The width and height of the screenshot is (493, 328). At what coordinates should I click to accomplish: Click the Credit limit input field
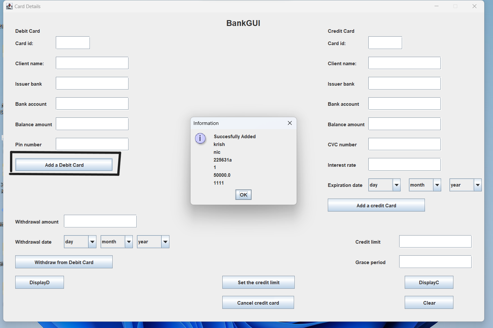pos(435,241)
